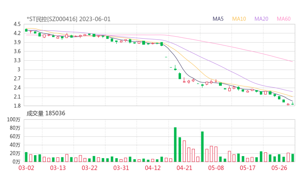Click the 2.4 price axis label
This screenshot has width=299, height=177.
coord(17,88)
